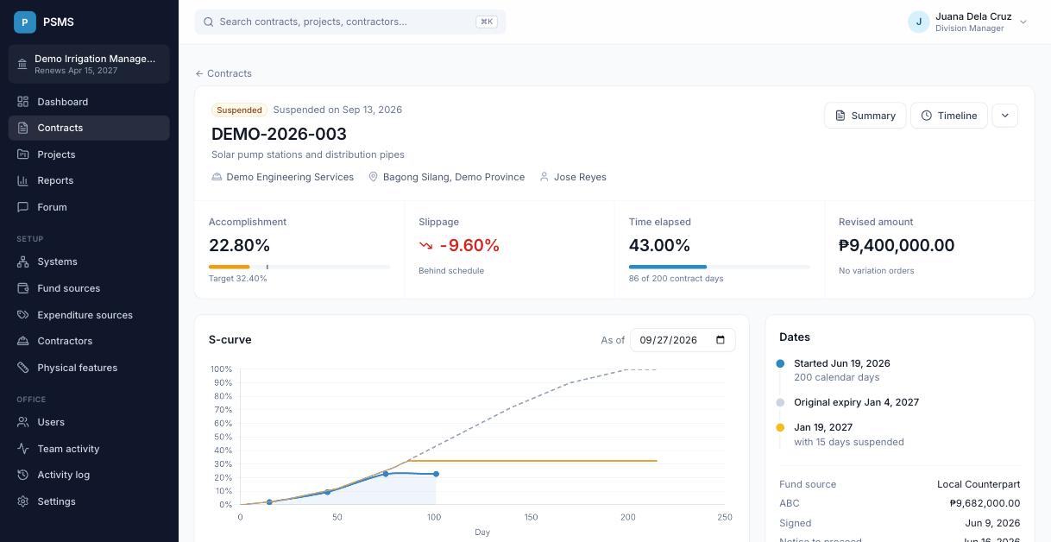Click the Jose Reyes engineer name
Image resolution: width=1051 pixels, height=542 pixels.
pyautogui.click(x=580, y=177)
